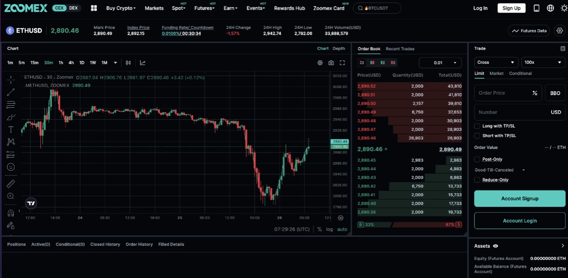
Task: Tick the Reduce-Only checkbox
Action: (x=477, y=180)
